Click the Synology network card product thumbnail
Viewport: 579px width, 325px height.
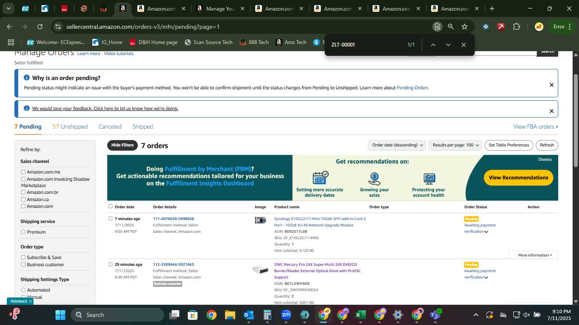pyautogui.click(x=260, y=220)
